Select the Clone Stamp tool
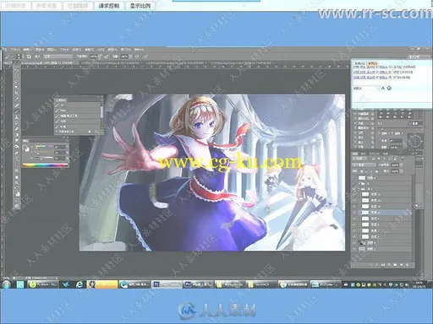Image resolution: width=433 pixels, height=324 pixels. (x=17, y=117)
